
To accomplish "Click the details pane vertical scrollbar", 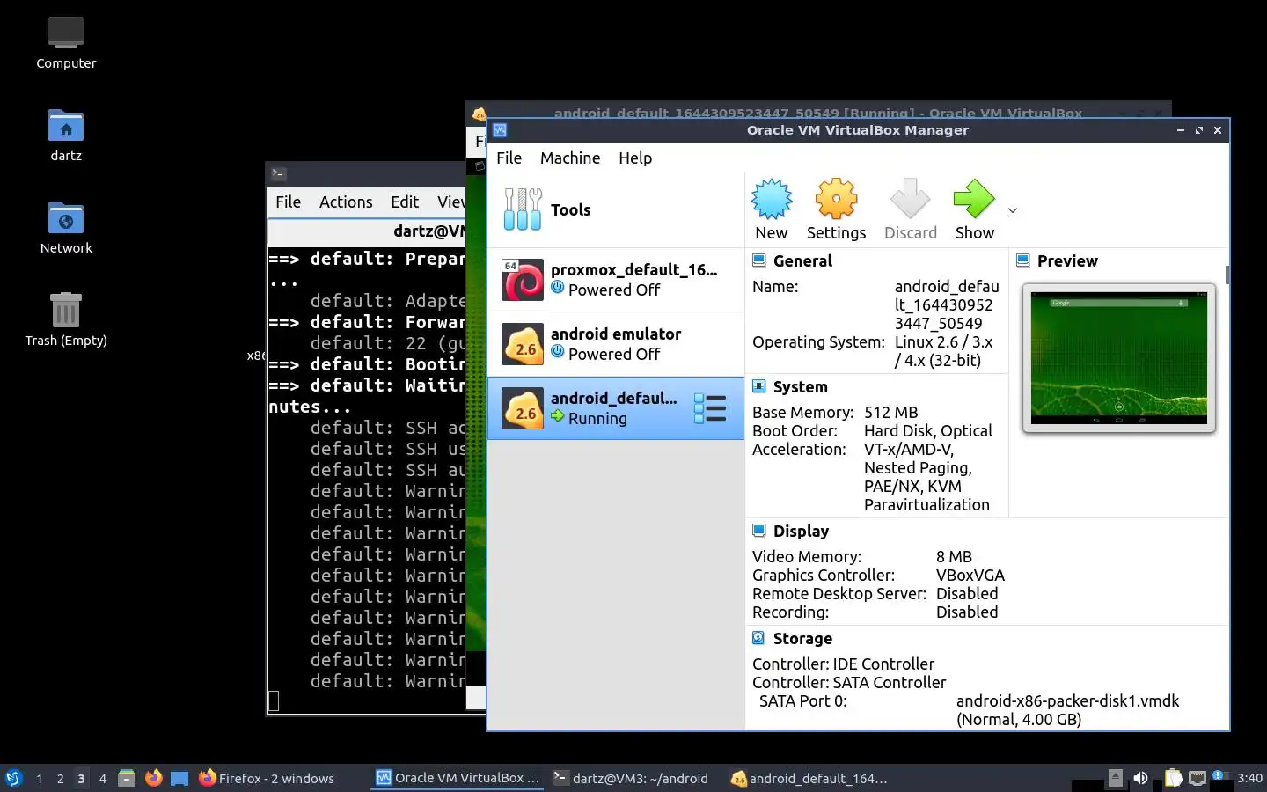I will pos(1227,274).
